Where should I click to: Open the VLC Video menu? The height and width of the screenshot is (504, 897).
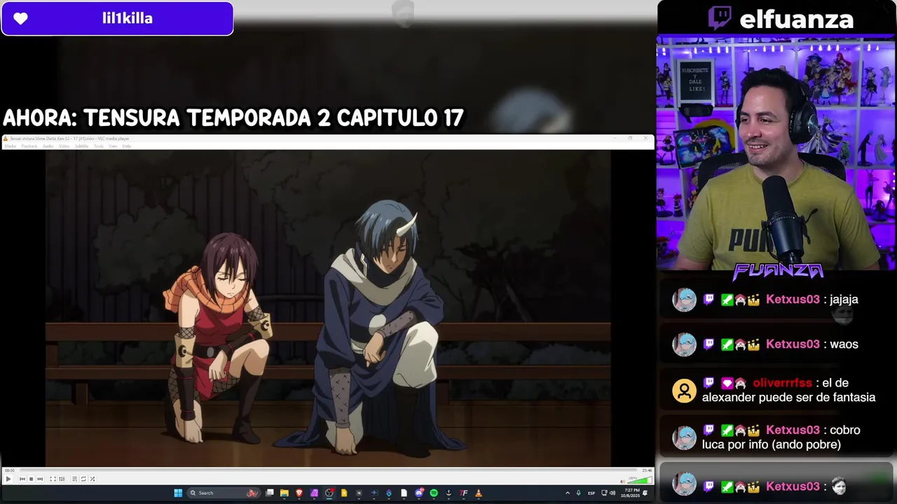[x=64, y=146]
